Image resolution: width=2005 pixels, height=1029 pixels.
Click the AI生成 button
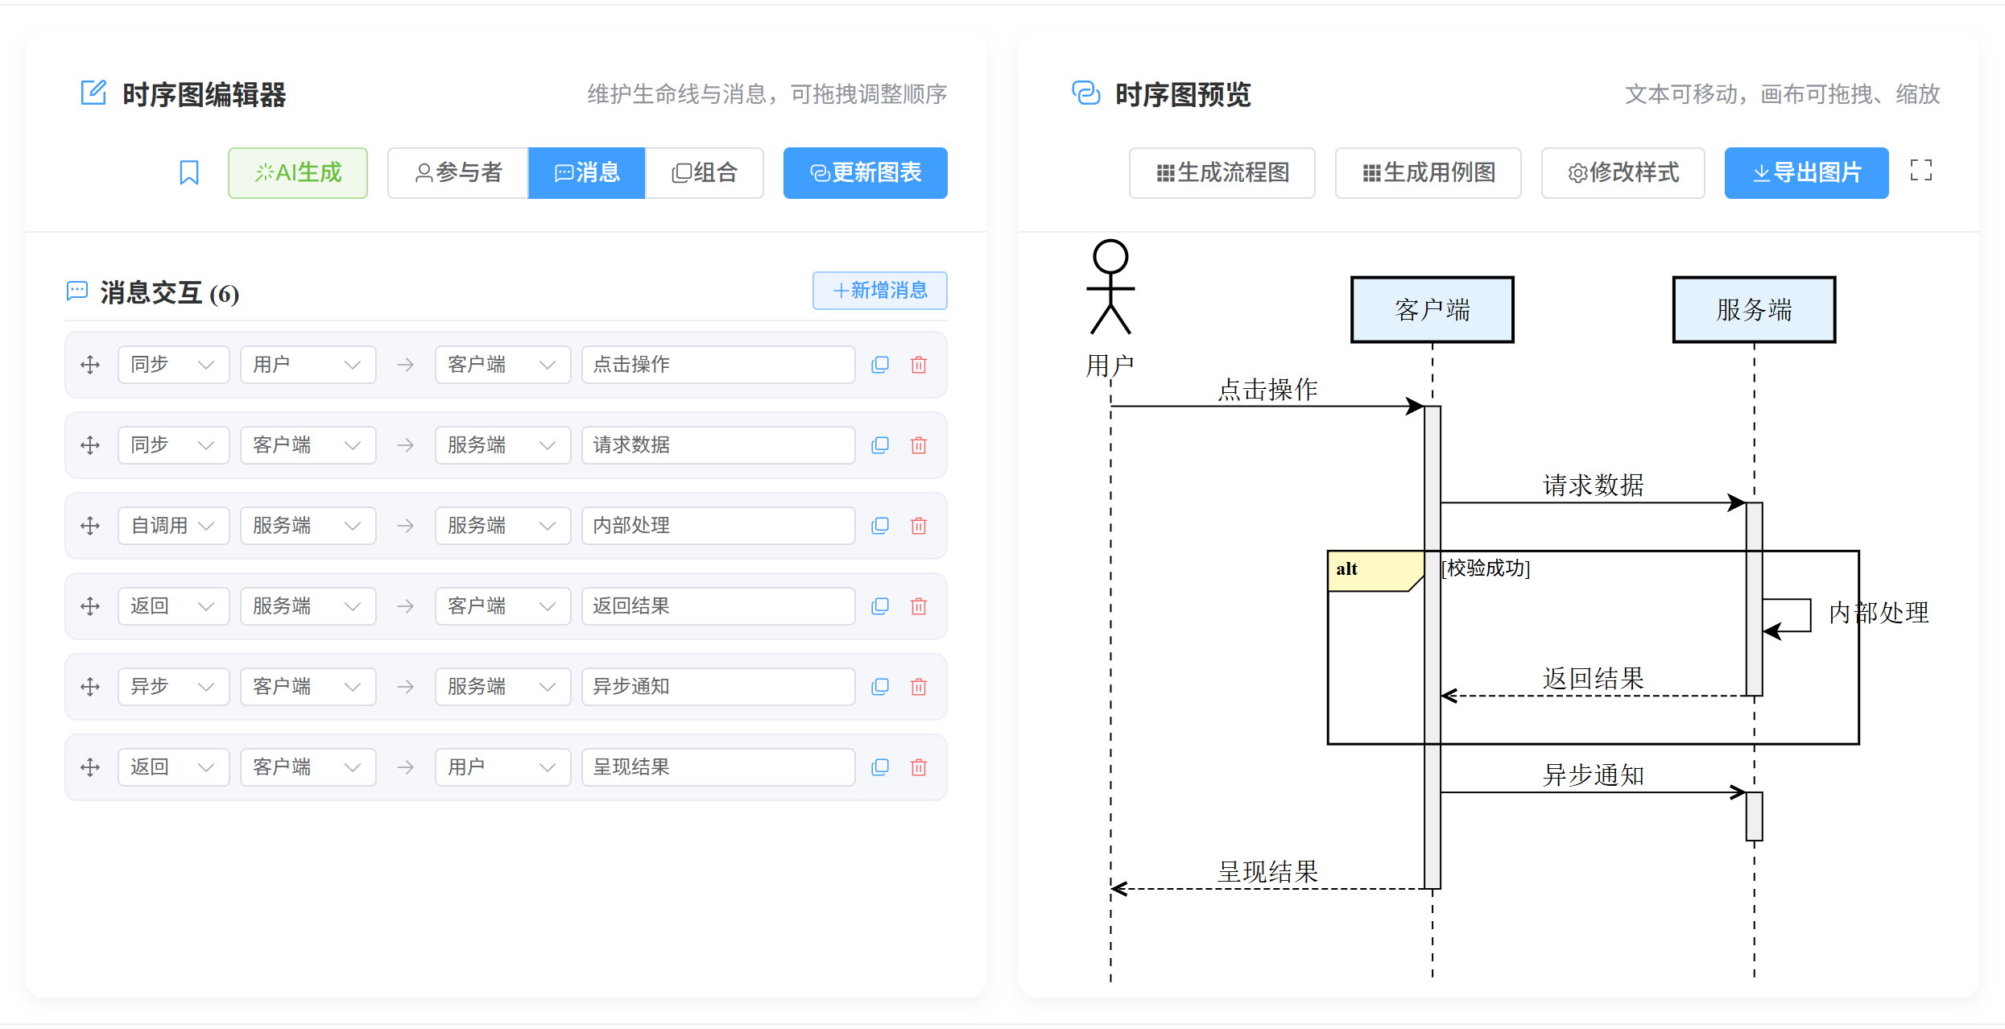pos(298,172)
